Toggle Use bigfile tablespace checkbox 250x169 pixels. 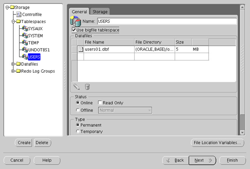click(x=74, y=30)
